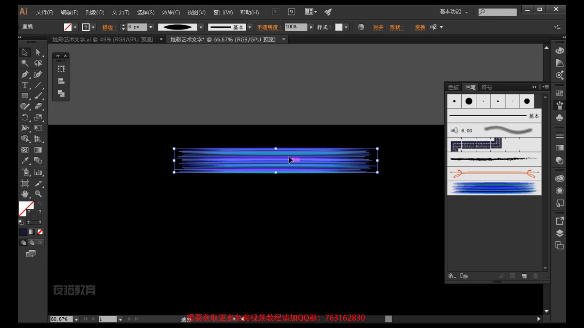
Task: Open the stroke weight dropdown
Action: pos(151,27)
